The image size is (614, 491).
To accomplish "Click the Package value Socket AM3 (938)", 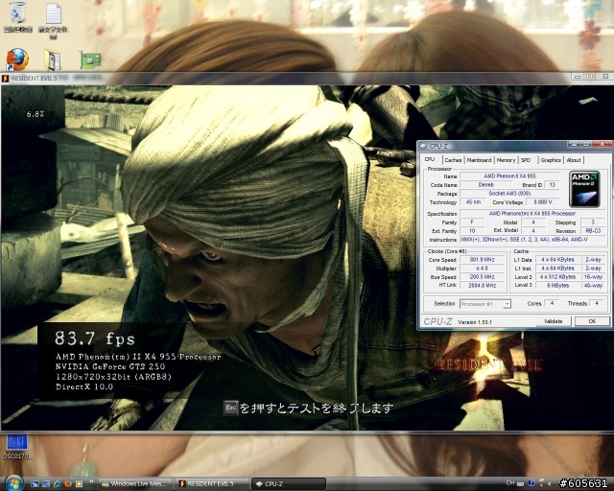I will click(509, 194).
